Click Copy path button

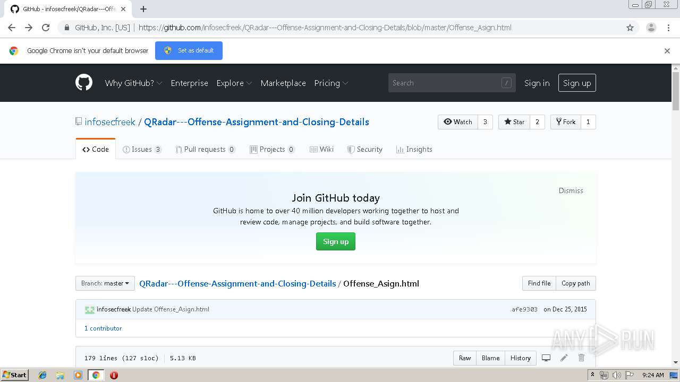click(576, 283)
